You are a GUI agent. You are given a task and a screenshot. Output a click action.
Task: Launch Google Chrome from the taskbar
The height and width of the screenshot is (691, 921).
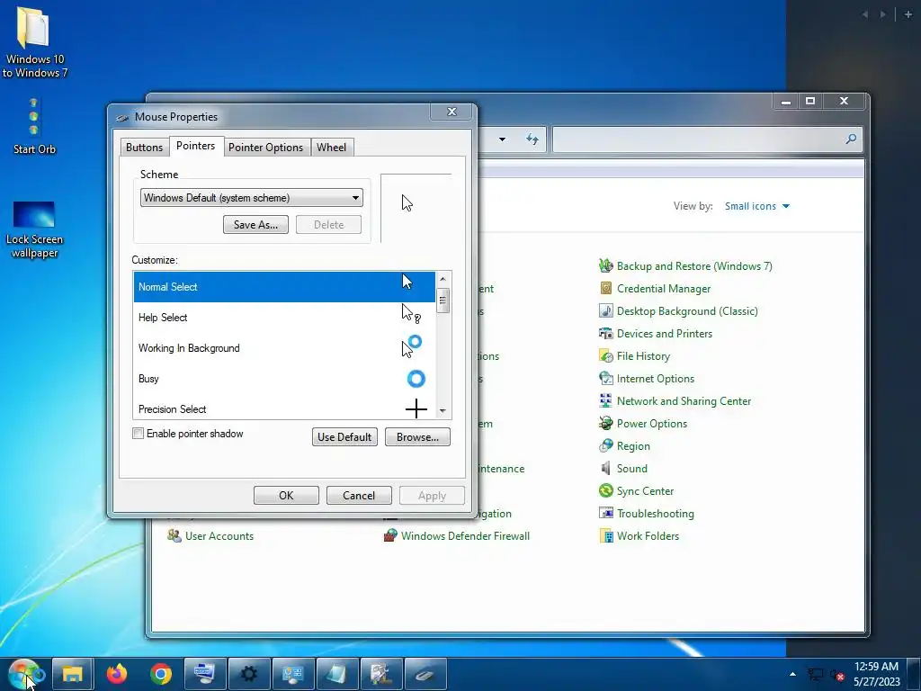pos(161,673)
